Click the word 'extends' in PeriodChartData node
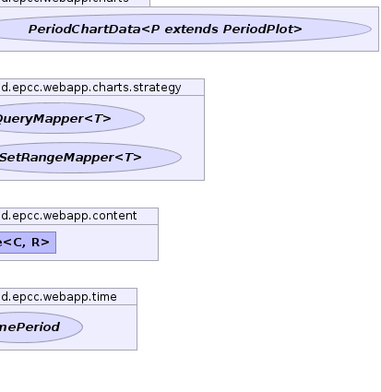Screen dimensions: 381x392 tap(191, 30)
